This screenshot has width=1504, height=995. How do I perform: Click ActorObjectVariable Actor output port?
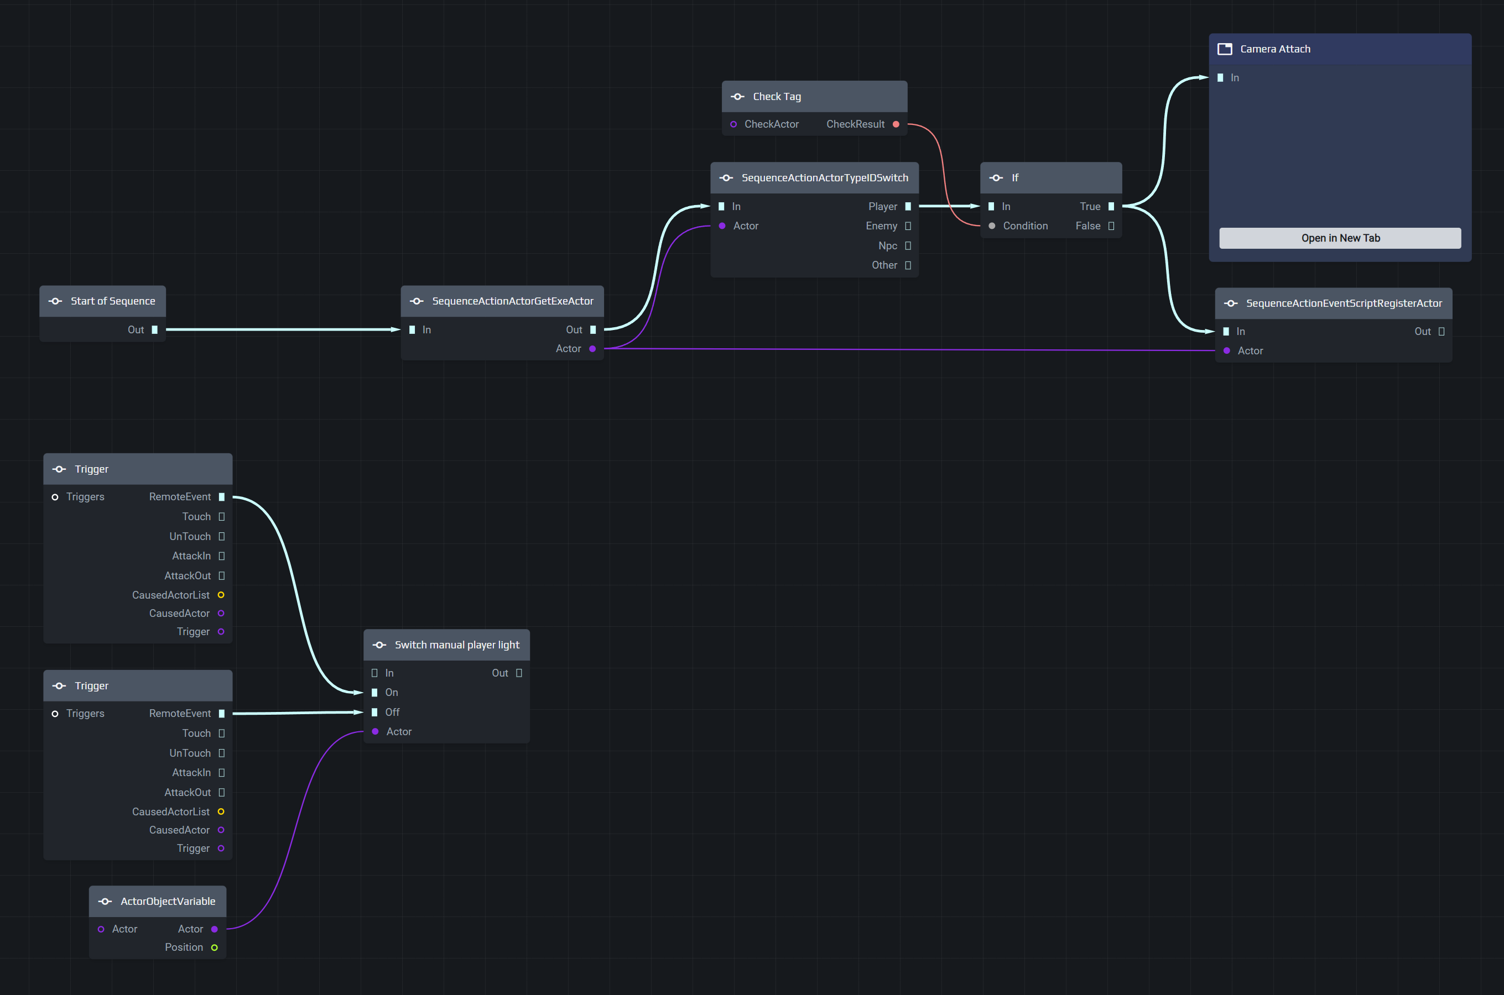point(215,929)
